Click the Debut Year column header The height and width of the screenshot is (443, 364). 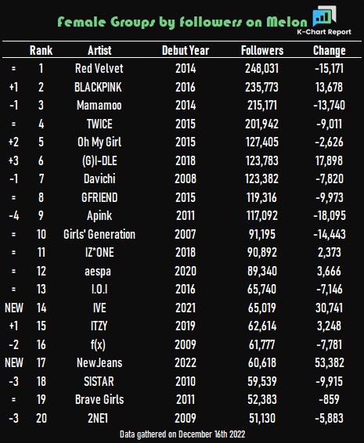pos(186,51)
